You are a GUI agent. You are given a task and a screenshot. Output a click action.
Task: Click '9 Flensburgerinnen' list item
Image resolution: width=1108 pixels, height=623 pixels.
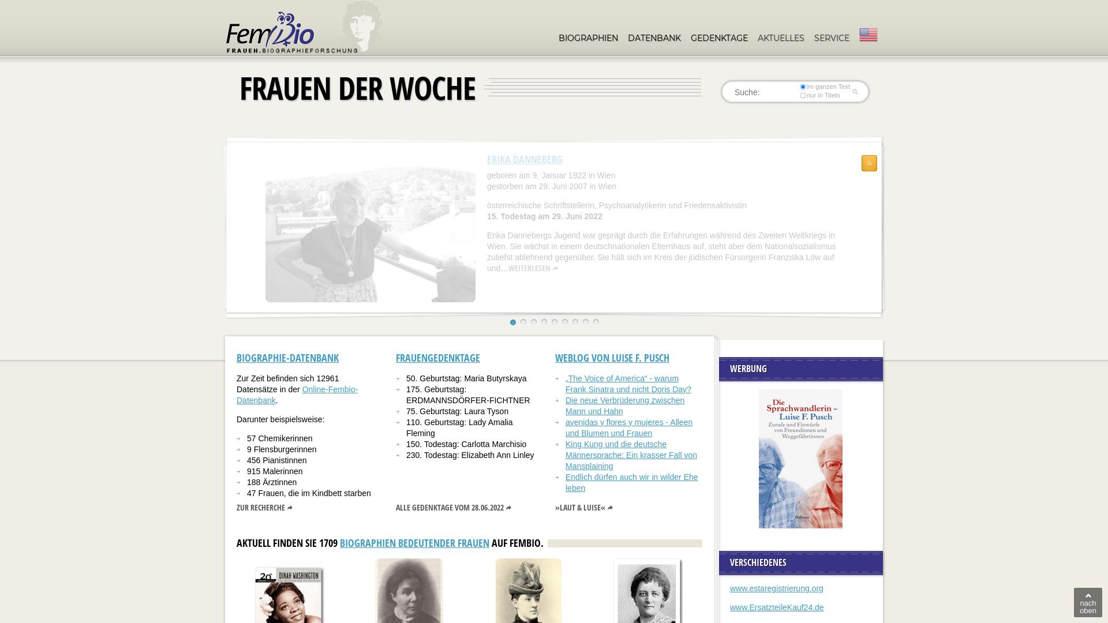click(282, 450)
